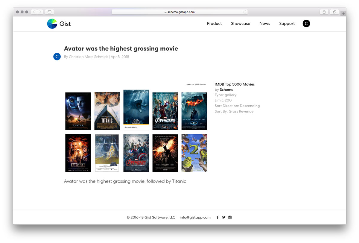This screenshot has width=359, height=243.
Task: Click text 'Sort By: Gross Revenue'
Action: (x=234, y=111)
